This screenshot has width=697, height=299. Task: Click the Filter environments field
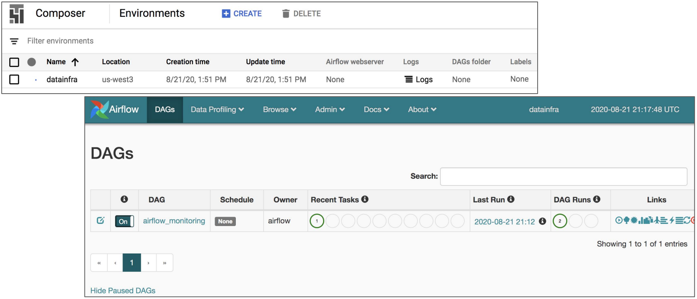point(60,41)
